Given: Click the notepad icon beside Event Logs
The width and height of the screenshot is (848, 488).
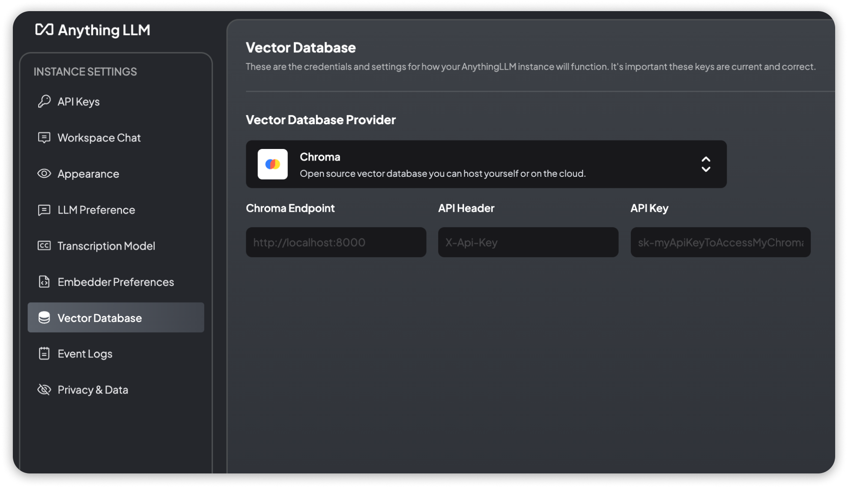Looking at the screenshot, I should click(44, 354).
